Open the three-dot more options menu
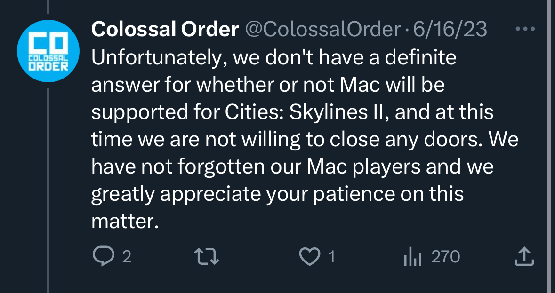This screenshot has height=293, width=555. pyautogui.click(x=525, y=29)
